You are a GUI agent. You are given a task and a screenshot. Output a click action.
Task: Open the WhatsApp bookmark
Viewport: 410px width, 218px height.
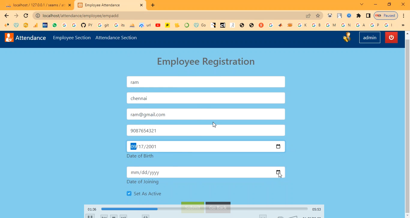pyautogui.click(x=55, y=25)
